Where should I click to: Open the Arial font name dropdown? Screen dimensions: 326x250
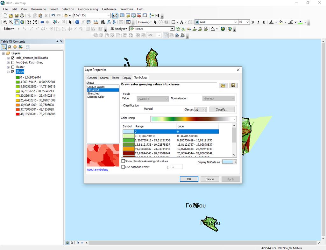[x=236, y=22]
